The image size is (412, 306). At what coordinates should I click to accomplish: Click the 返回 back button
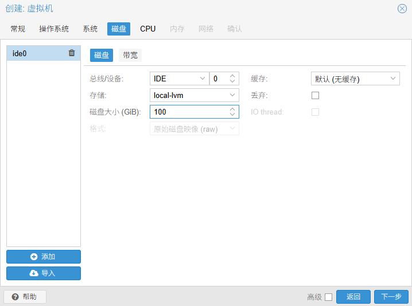point(353,297)
